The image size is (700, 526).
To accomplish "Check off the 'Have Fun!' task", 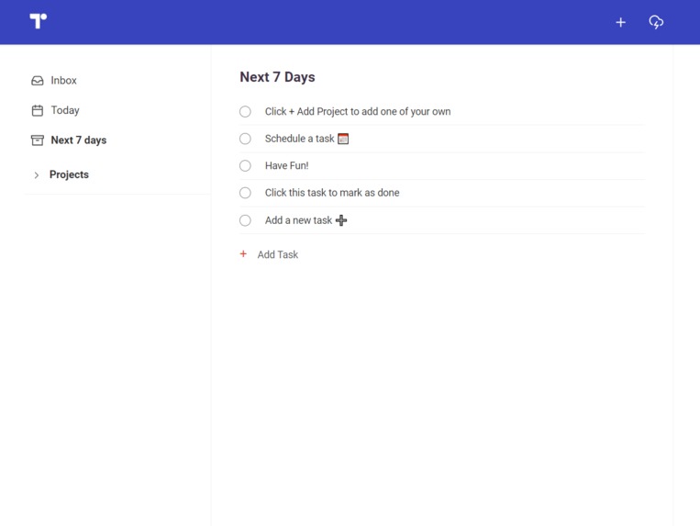I will (x=245, y=165).
